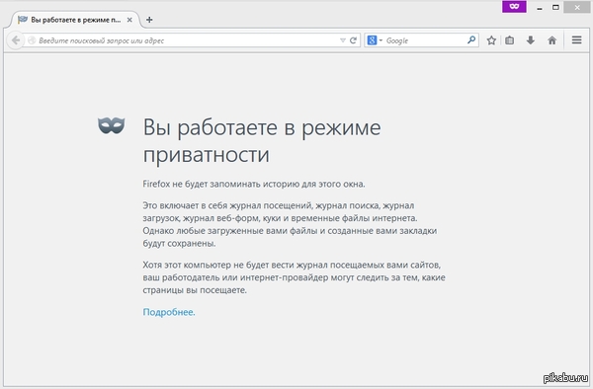The width and height of the screenshot is (593, 389).
Task: Click the search magnifier icon
Action: coord(471,40)
